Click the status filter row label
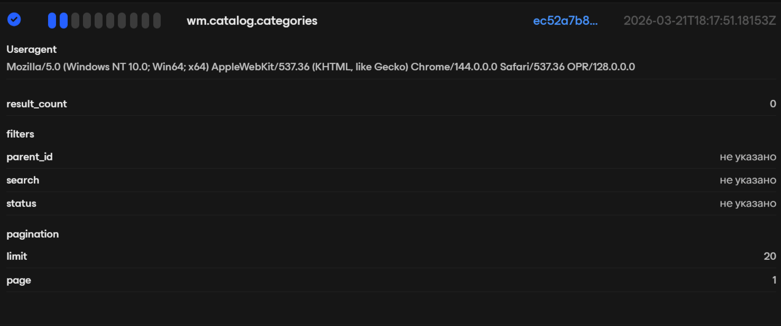 (21, 203)
